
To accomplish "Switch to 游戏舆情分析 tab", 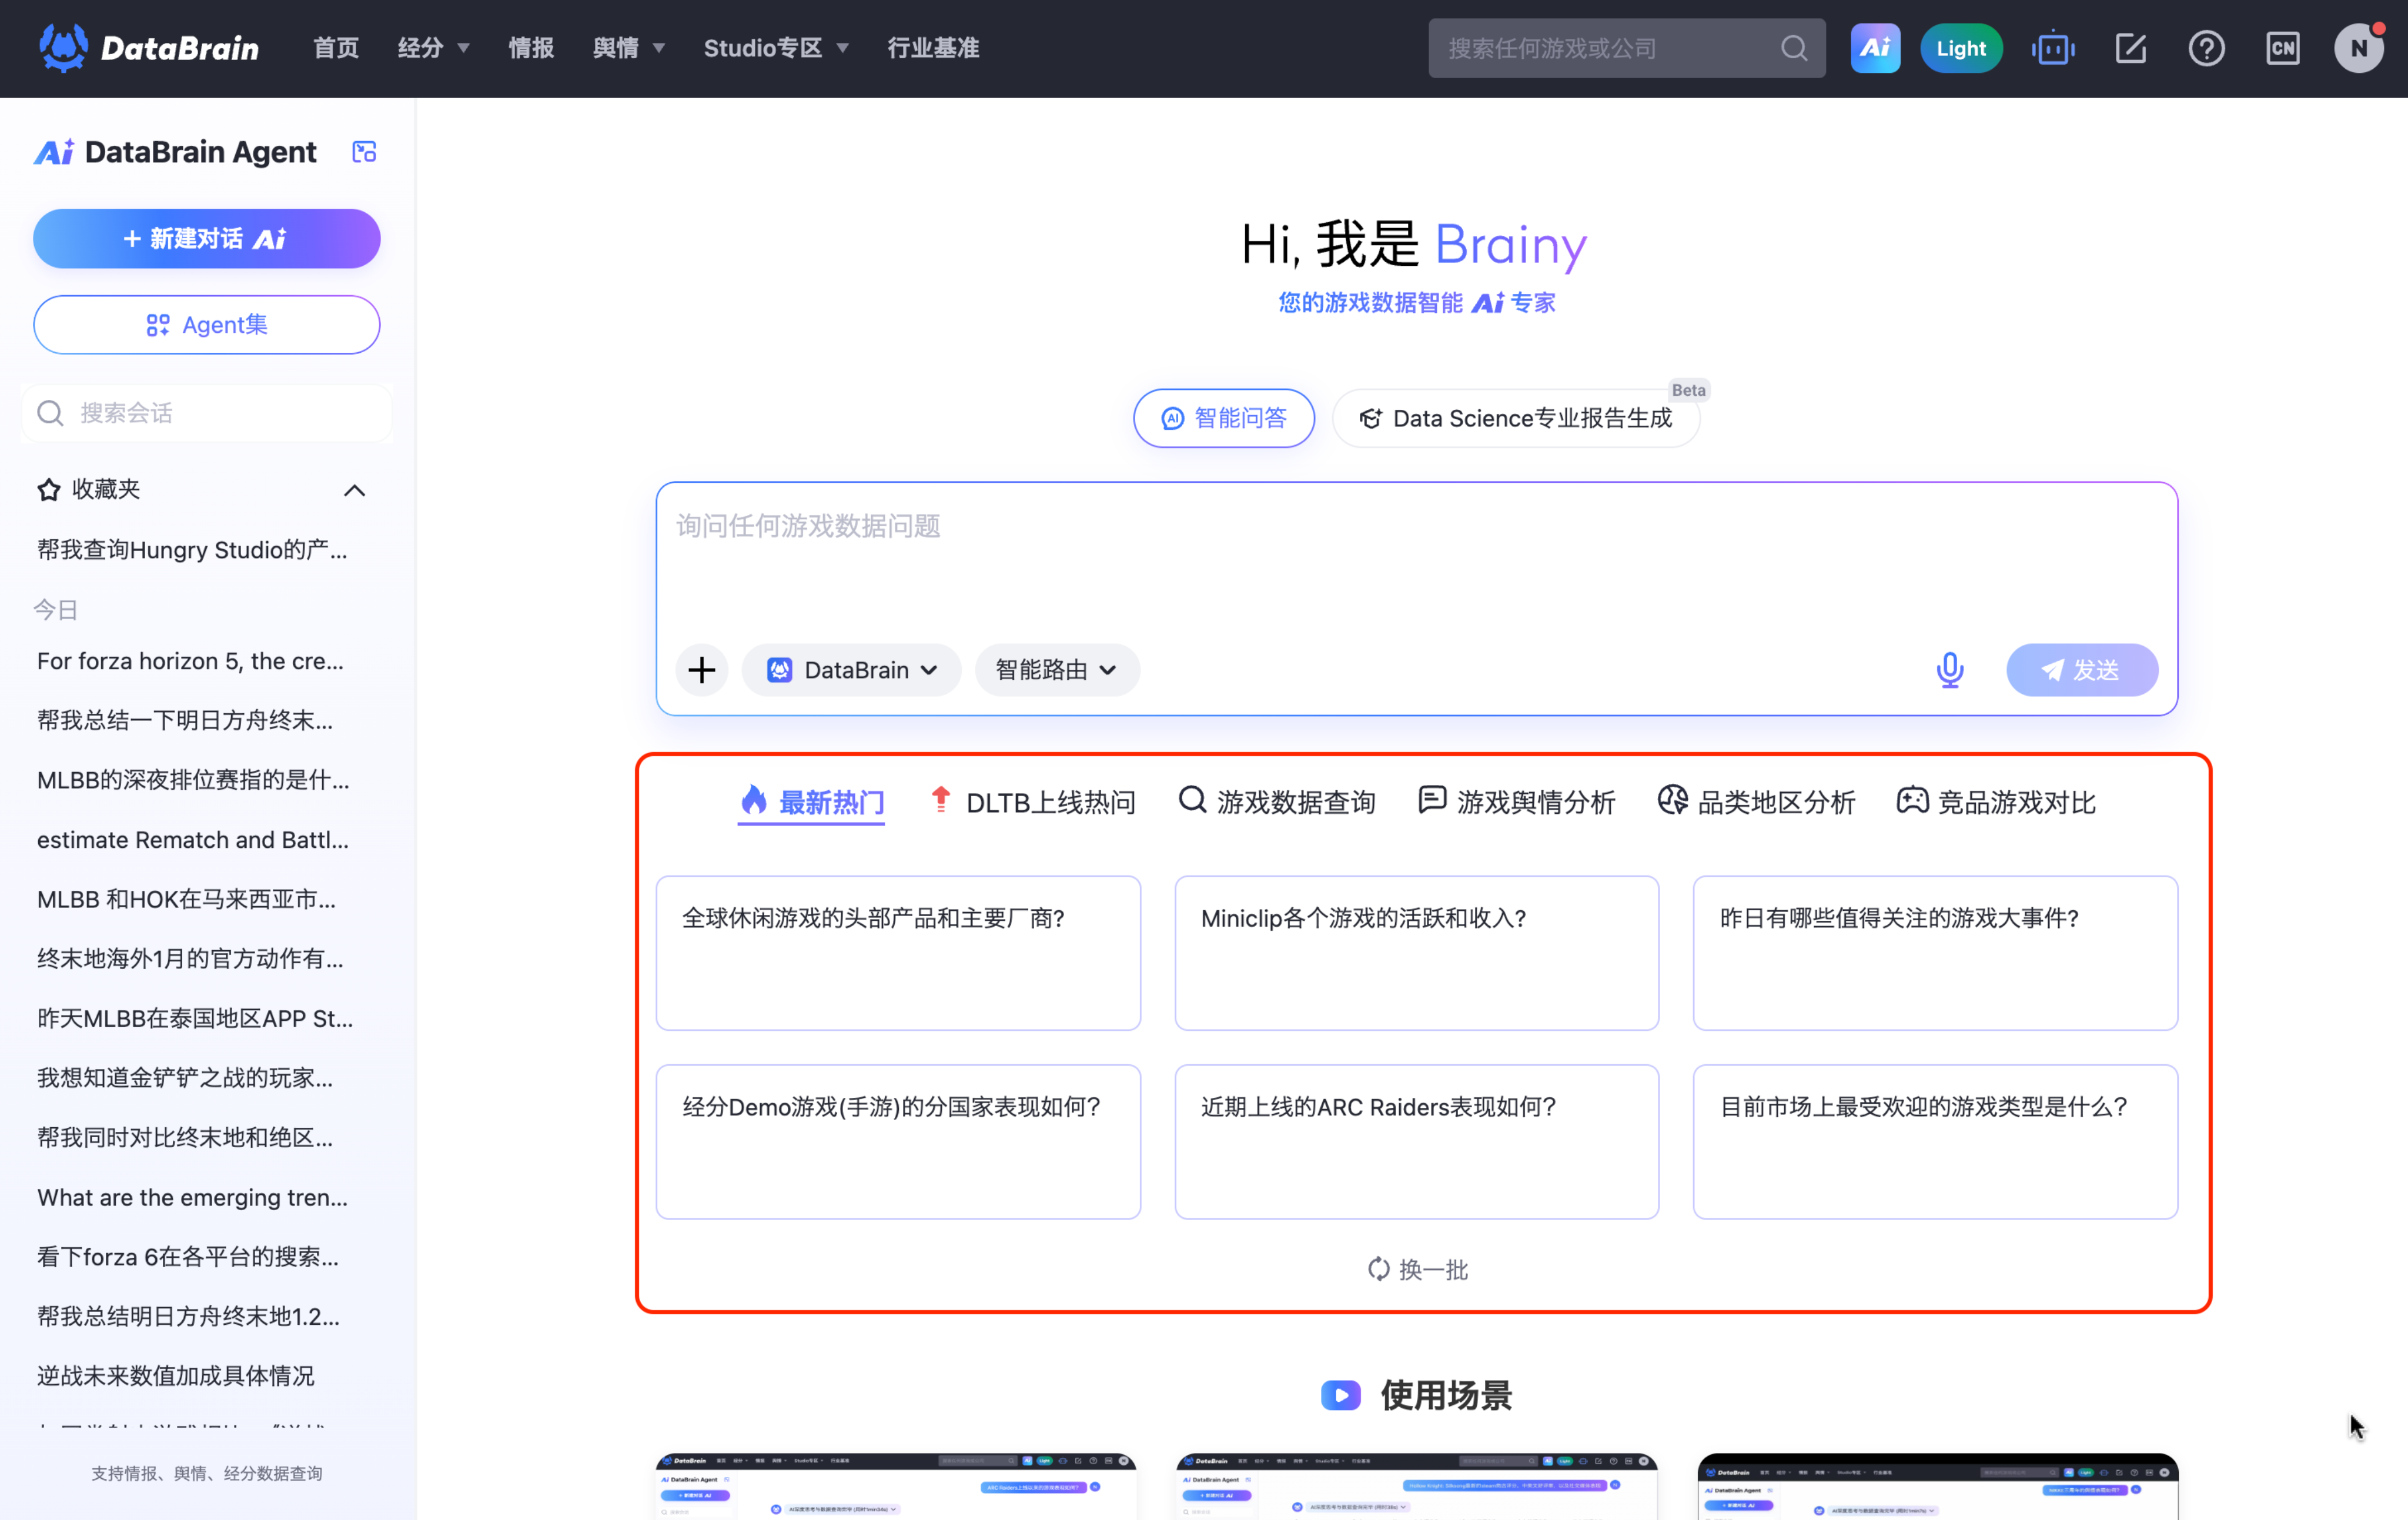I will (1516, 801).
